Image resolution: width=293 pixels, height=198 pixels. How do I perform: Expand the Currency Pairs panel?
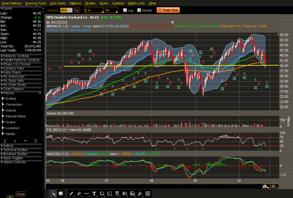(21, 68)
